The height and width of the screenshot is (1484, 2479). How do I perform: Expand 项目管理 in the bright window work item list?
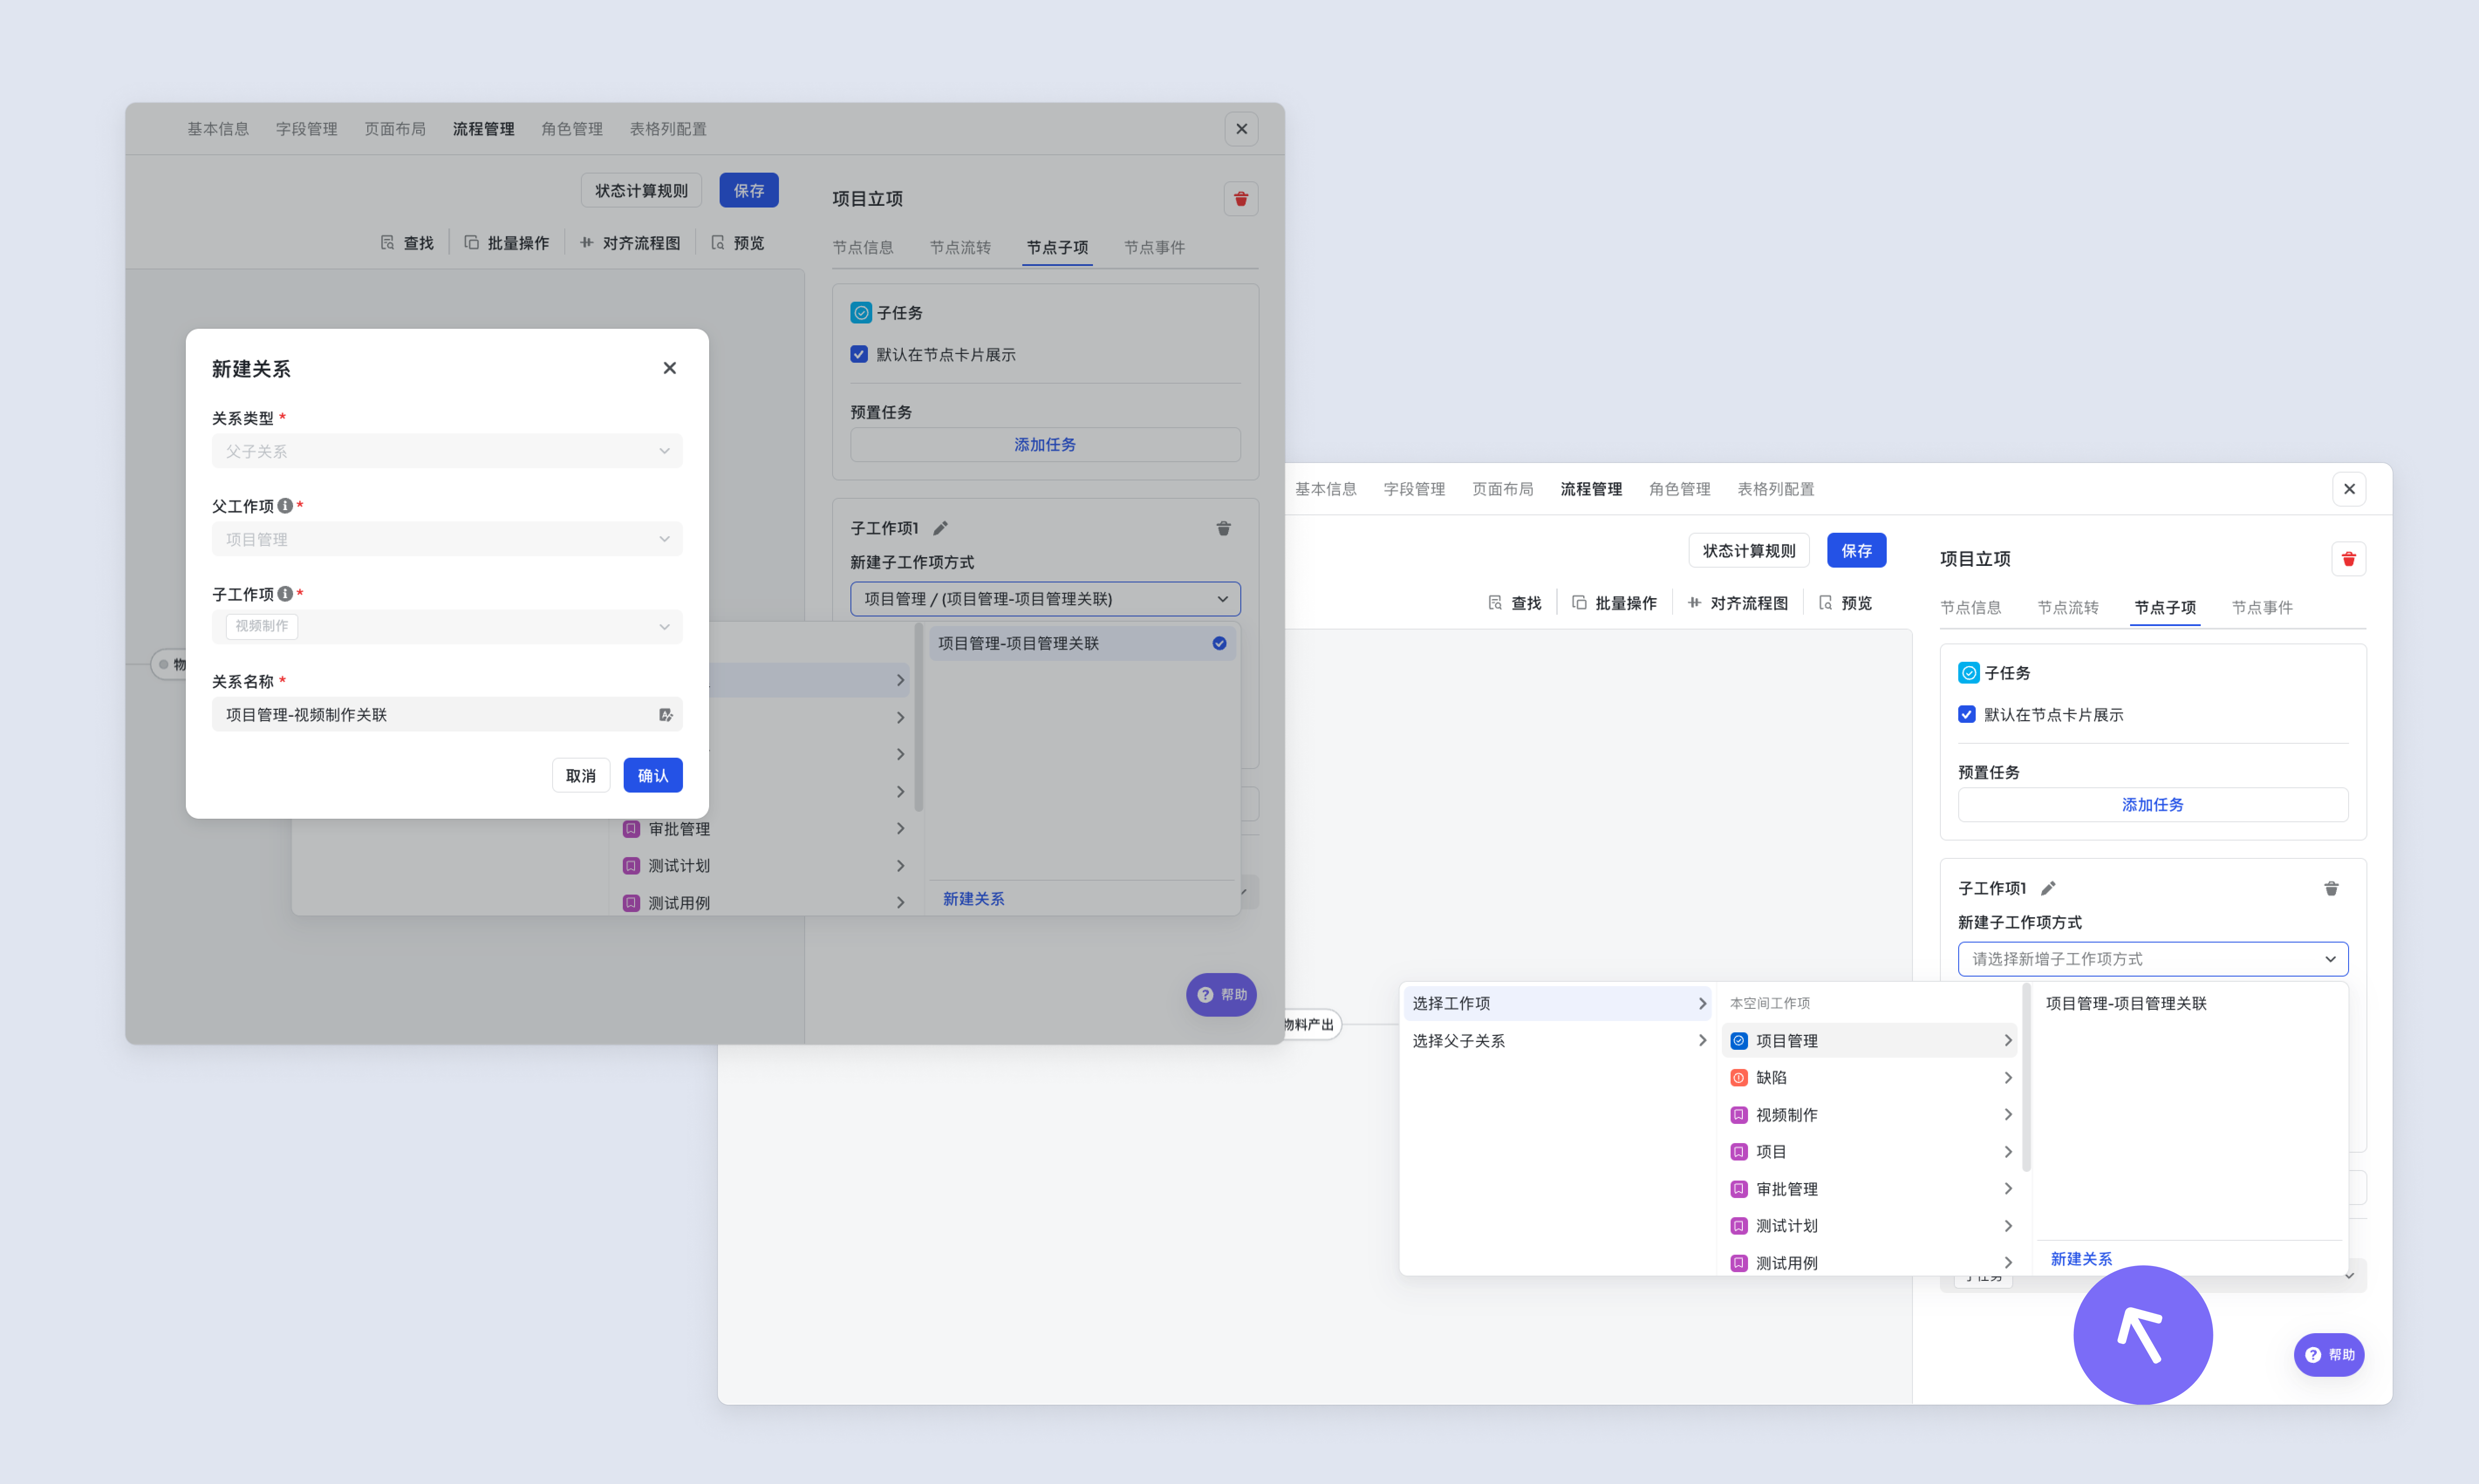(1869, 1041)
